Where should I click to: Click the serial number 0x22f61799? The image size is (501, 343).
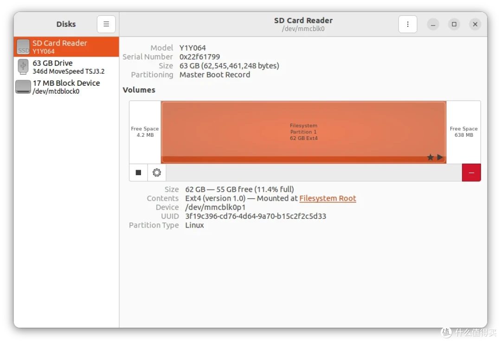(x=199, y=57)
